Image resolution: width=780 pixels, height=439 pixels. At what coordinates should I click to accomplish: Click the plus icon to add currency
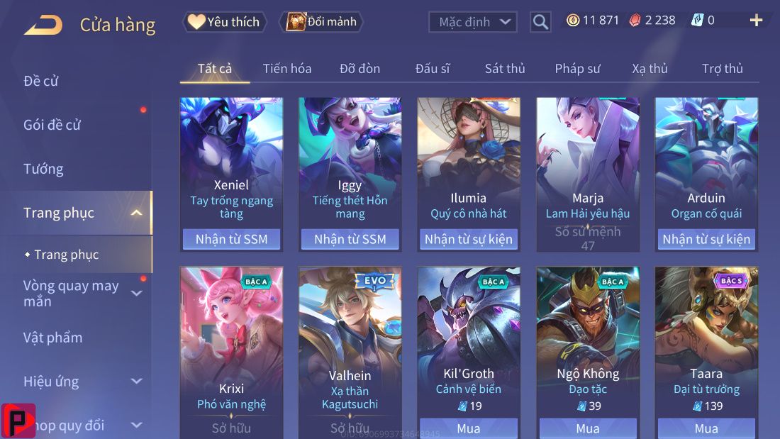756,21
